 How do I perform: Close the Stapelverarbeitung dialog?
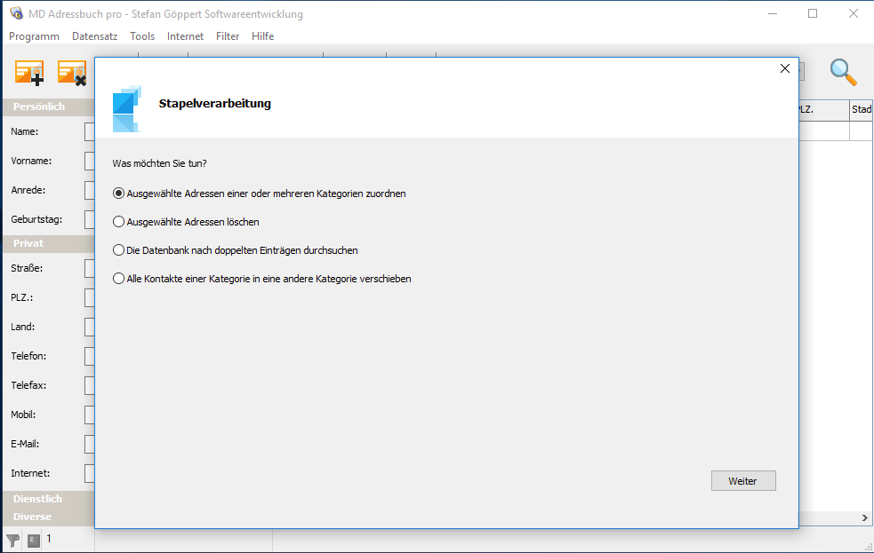784,68
